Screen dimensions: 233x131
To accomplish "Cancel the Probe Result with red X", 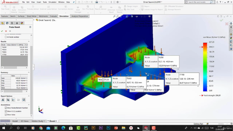I will point(6,31).
